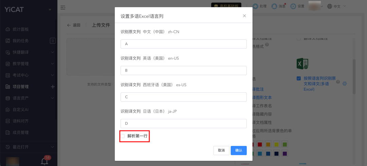Click the 语料对齐 alignment icon
Viewport: 367px width, 166px height.
(x=8, y=121)
